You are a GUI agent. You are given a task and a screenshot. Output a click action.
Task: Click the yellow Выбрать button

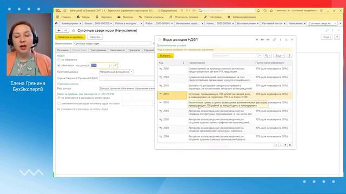pyautogui.click(x=165, y=56)
